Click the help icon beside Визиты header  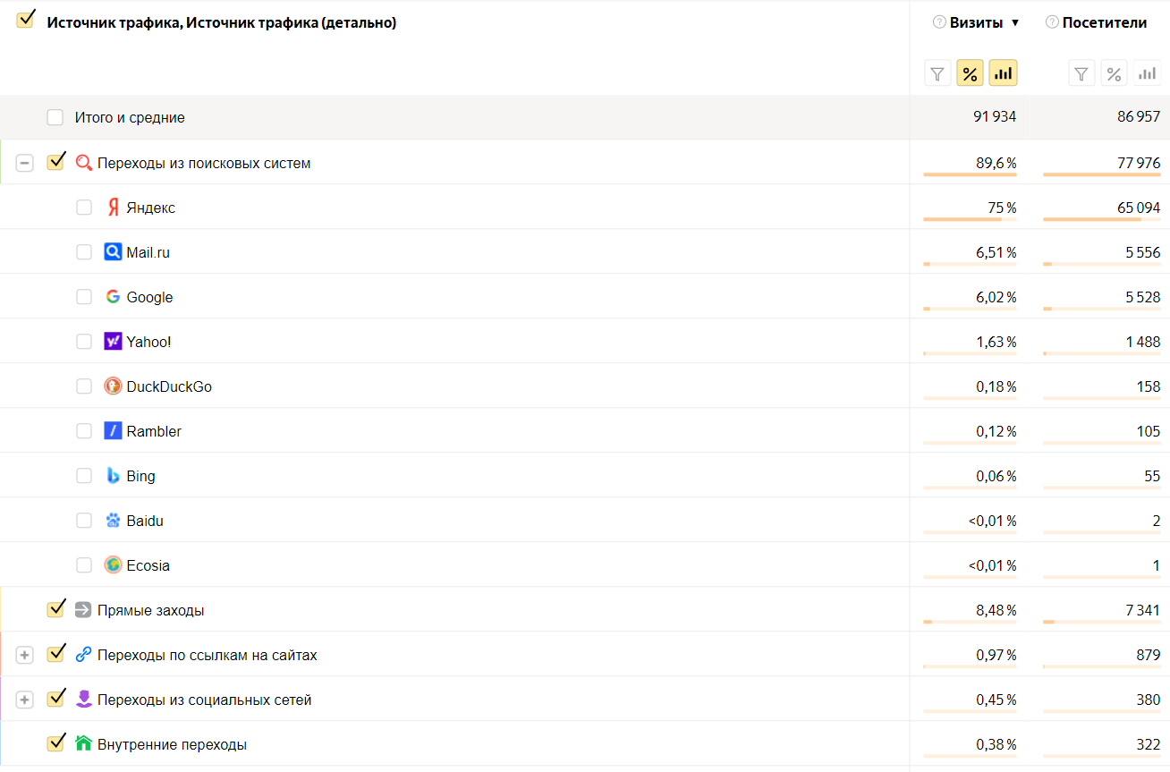(x=939, y=22)
